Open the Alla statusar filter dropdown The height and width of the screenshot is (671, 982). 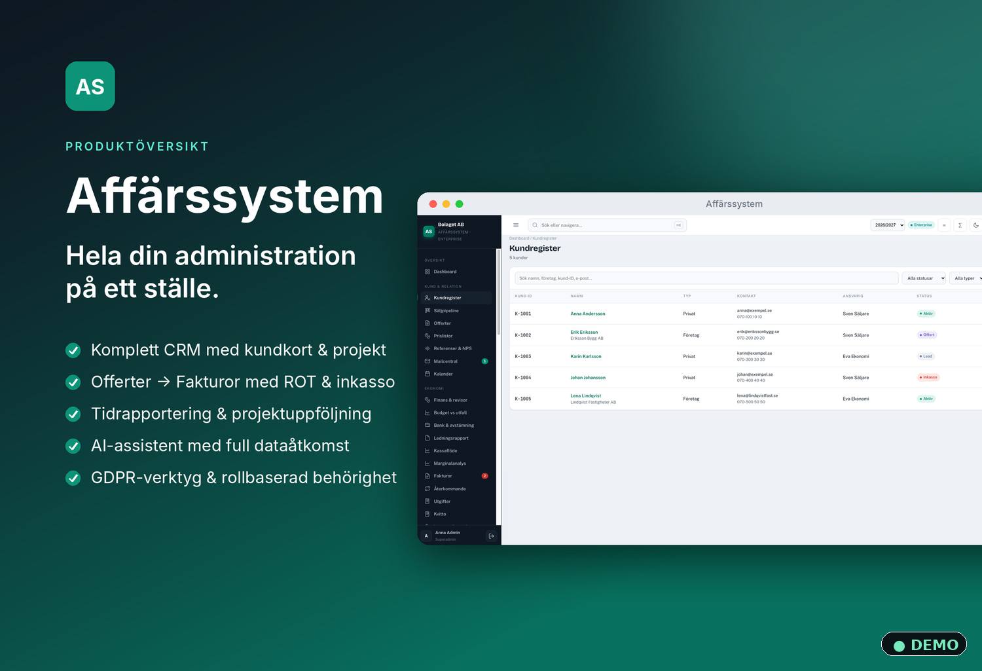(x=924, y=278)
